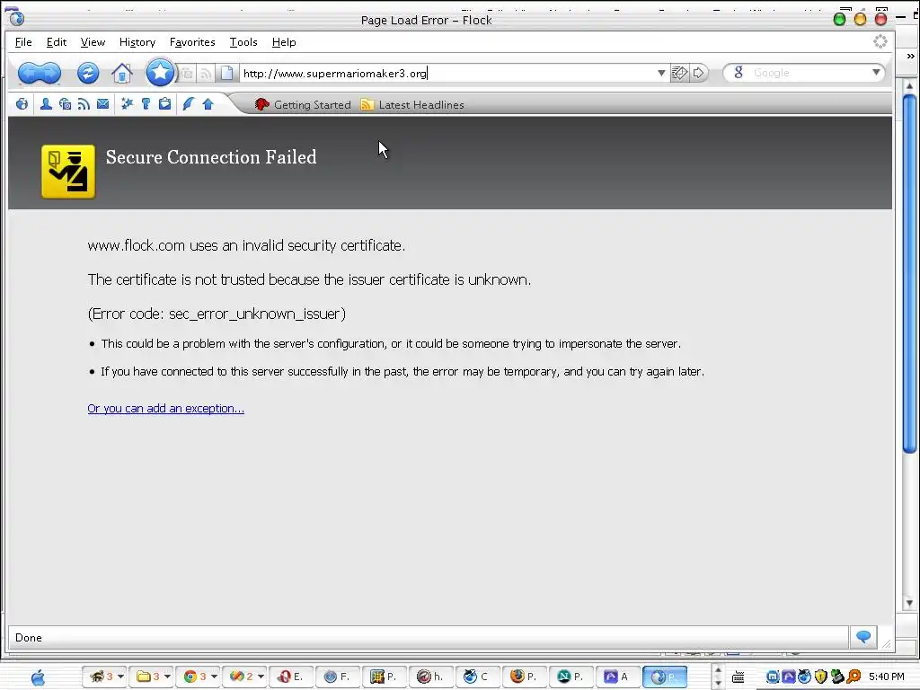The height and width of the screenshot is (690, 920).
Task: Open the Favorites stars icon
Action: [127, 104]
